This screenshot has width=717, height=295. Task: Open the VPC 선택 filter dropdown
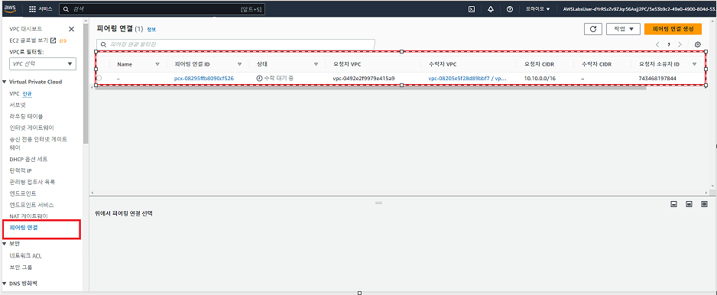(x=43, y=63)
